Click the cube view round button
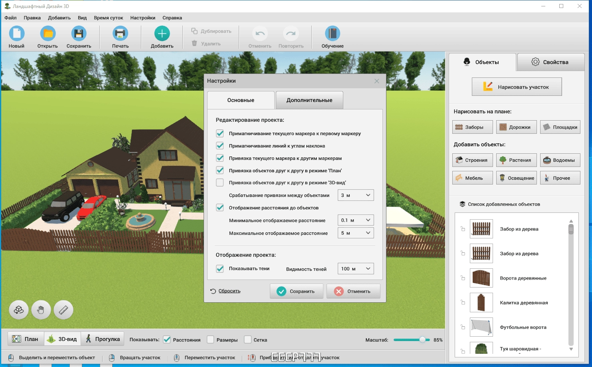Viewport: 592px width, 367px height. click(19, 310)
